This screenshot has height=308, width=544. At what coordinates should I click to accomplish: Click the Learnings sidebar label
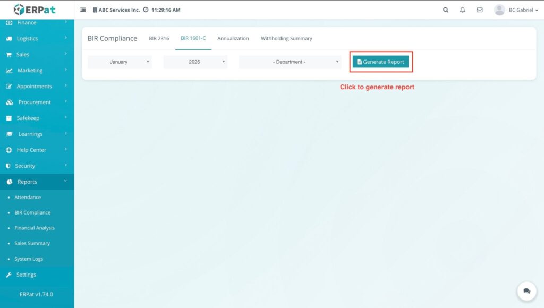[30, 134]
